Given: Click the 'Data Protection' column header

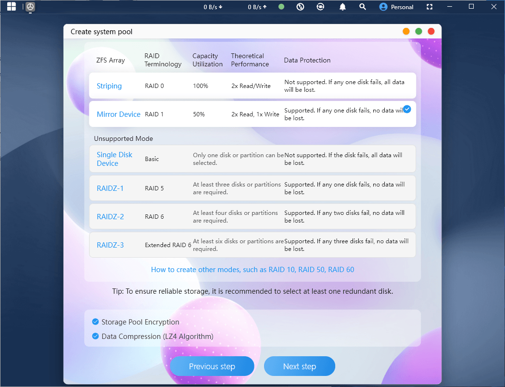Looking at the screenshot, I should coord(307,60).
